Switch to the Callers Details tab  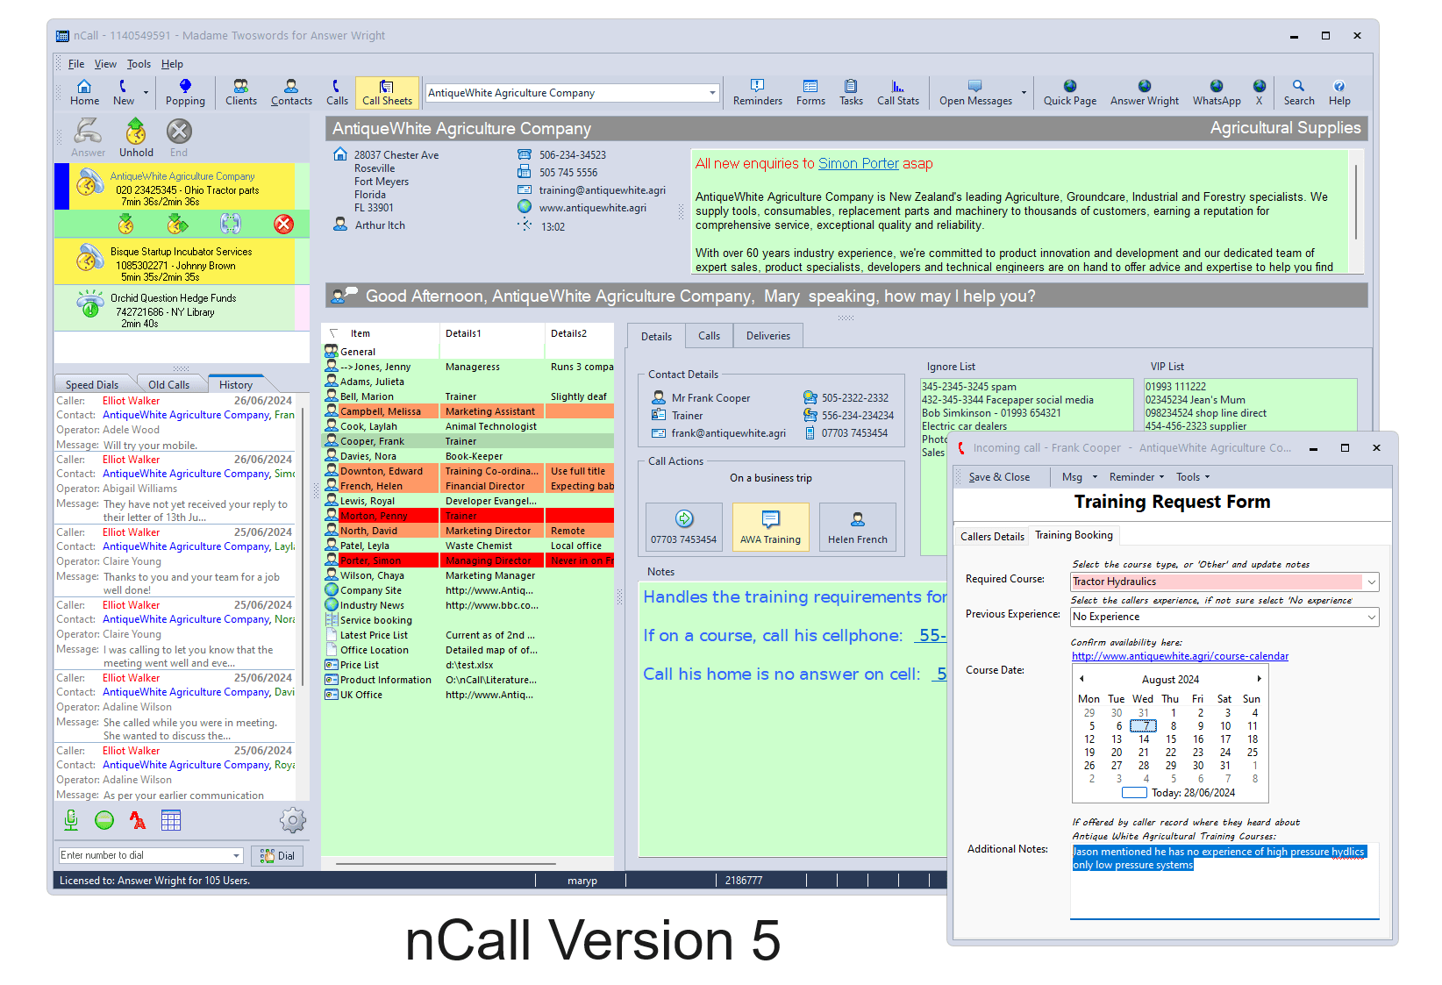[x=992, y=537]
